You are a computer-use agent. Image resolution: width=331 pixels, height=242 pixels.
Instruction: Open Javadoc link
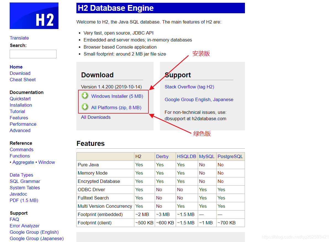(x=18, y=194)
